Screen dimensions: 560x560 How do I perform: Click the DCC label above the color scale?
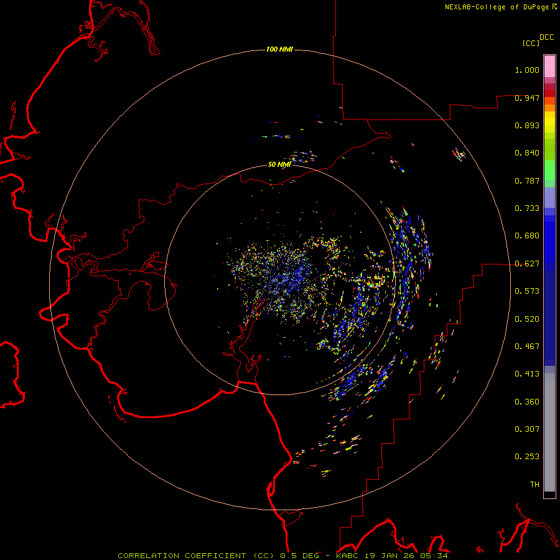tap(546, 37)
